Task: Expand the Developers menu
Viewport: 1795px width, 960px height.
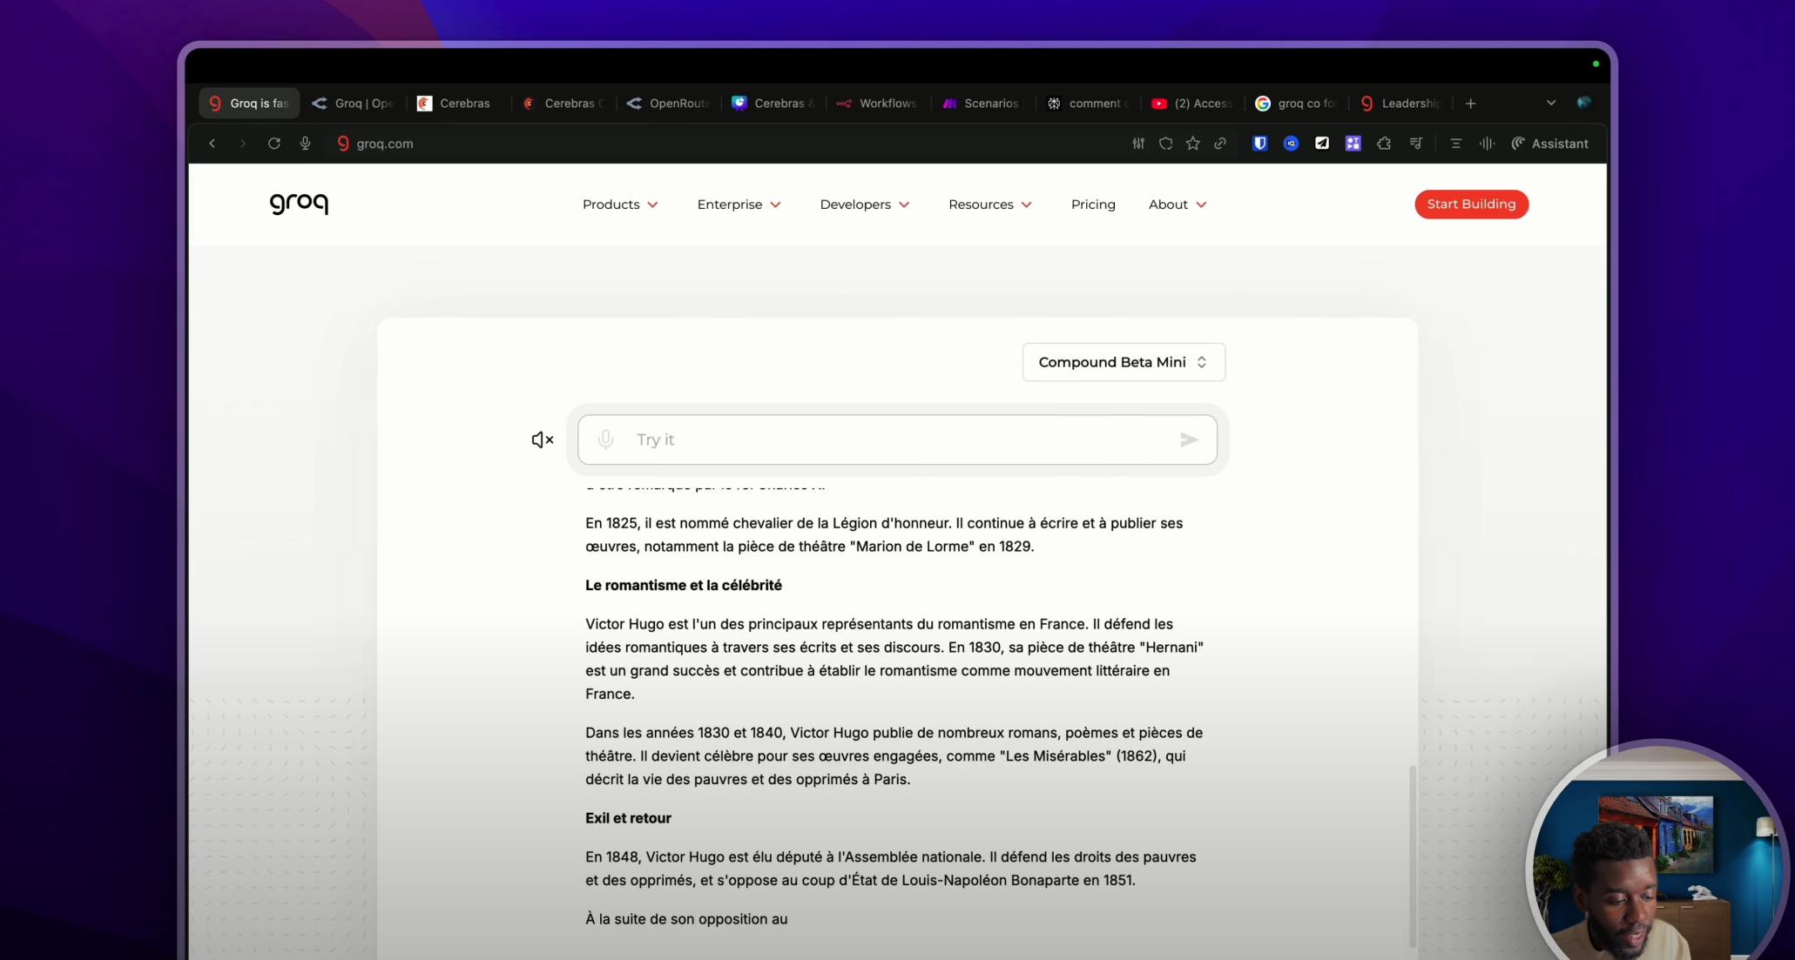Action: pyautogui.click(x=864, y=205)
